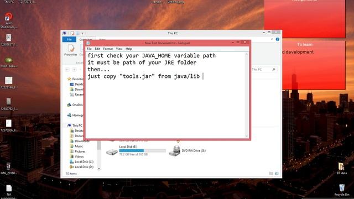The width and height of the screenshot is (354, 199).
Task: Open the Customize Quick Access Toolbar dropdown
Action: point(82,33)
